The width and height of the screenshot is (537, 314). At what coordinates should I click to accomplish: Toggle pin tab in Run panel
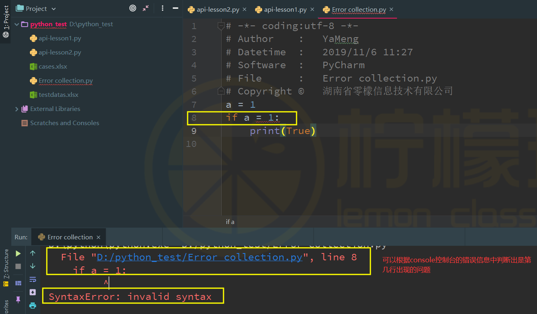(18, 299)
